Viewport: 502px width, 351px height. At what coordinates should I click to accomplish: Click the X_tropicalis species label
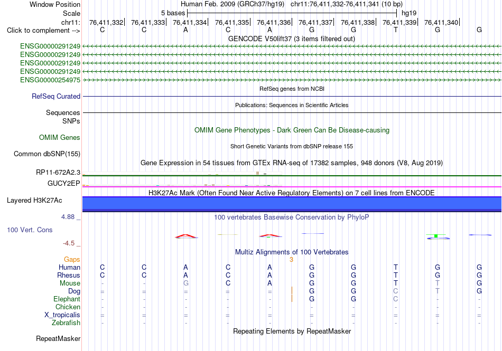pyautogui.click(x=62, y=315)
